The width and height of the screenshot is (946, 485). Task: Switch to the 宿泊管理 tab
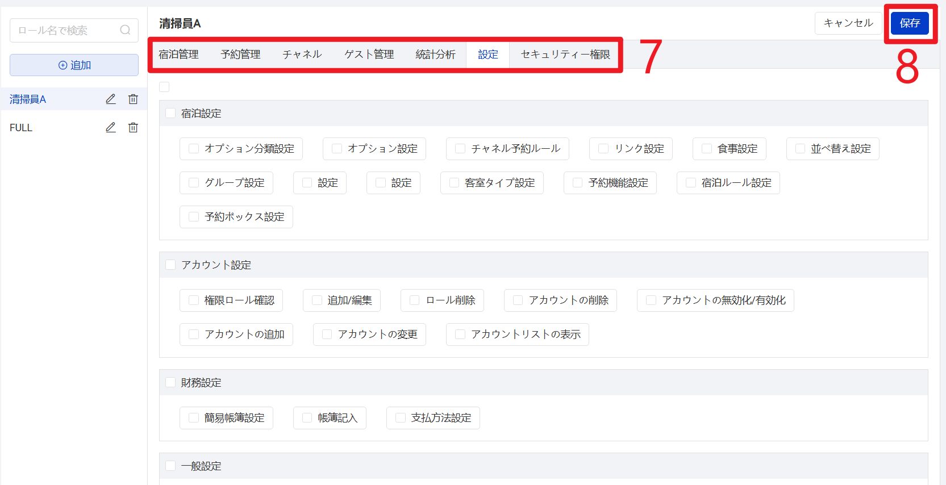178,55
